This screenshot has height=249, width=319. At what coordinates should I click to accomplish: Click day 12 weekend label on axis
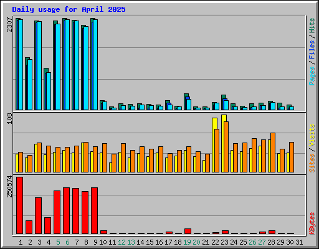(x=121, y=242)
